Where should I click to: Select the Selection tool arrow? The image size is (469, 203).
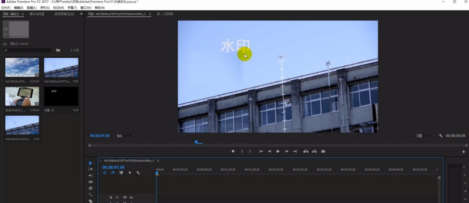(x=91, y=163)
